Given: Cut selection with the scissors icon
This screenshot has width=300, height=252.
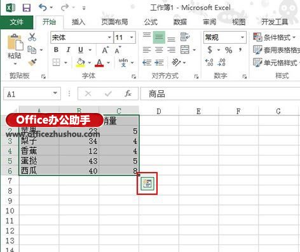Looking at the screenshot, I should (x=32, y=37).
